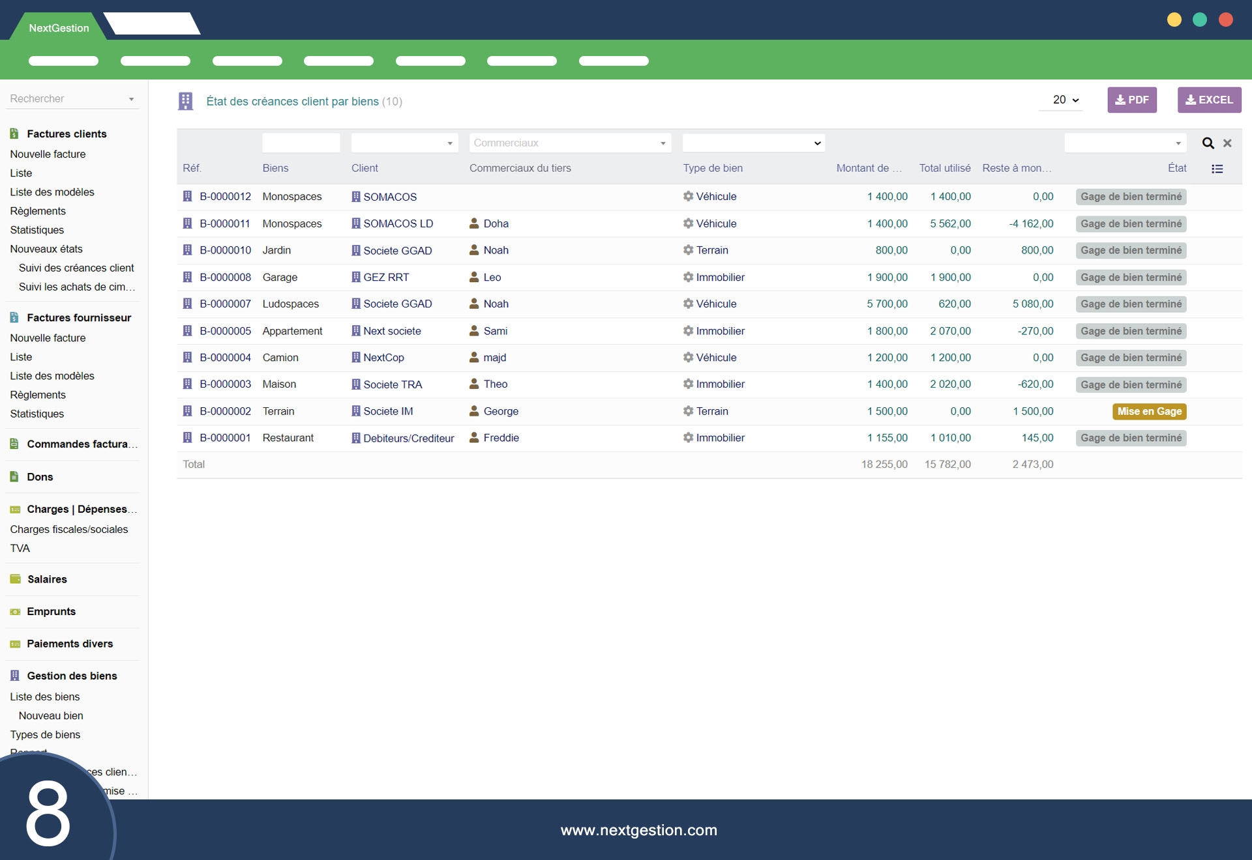Click the Factures clients section icon
The image size is (1252, 860).
[x=14, y=134]
